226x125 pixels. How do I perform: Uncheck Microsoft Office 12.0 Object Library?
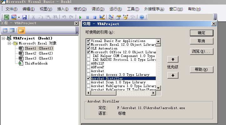coord(88,52)
